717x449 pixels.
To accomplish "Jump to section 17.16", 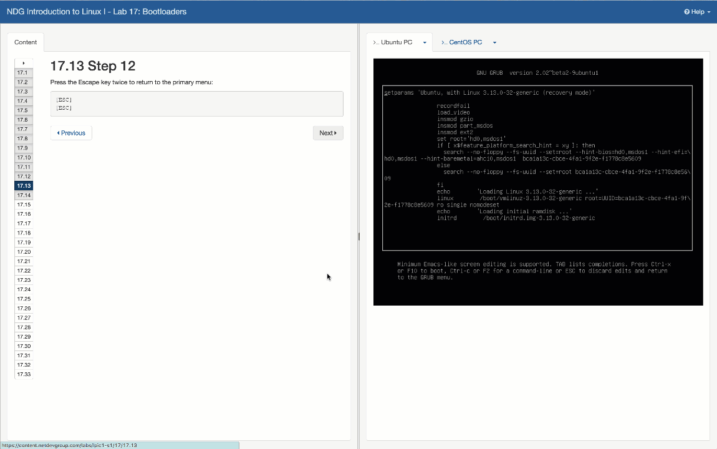I will coord(24,214).
